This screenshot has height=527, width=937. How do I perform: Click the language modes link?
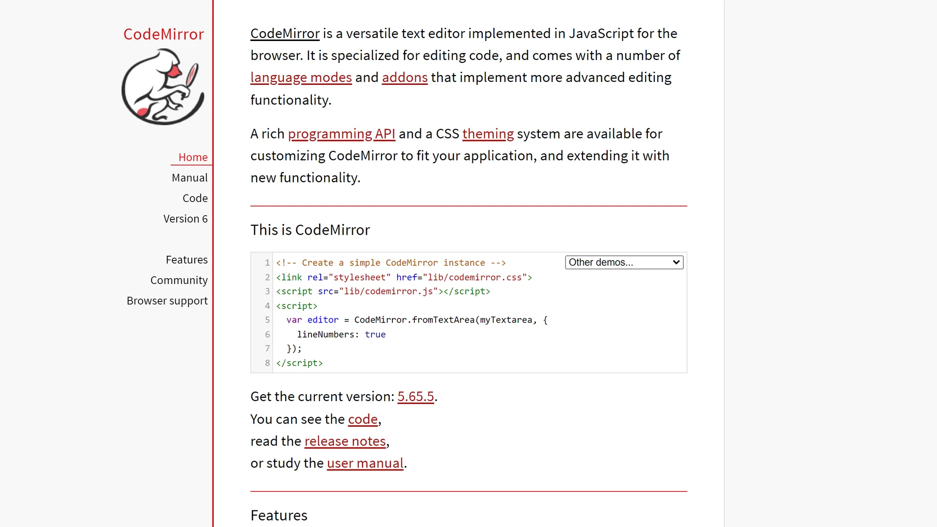(301, 77)
